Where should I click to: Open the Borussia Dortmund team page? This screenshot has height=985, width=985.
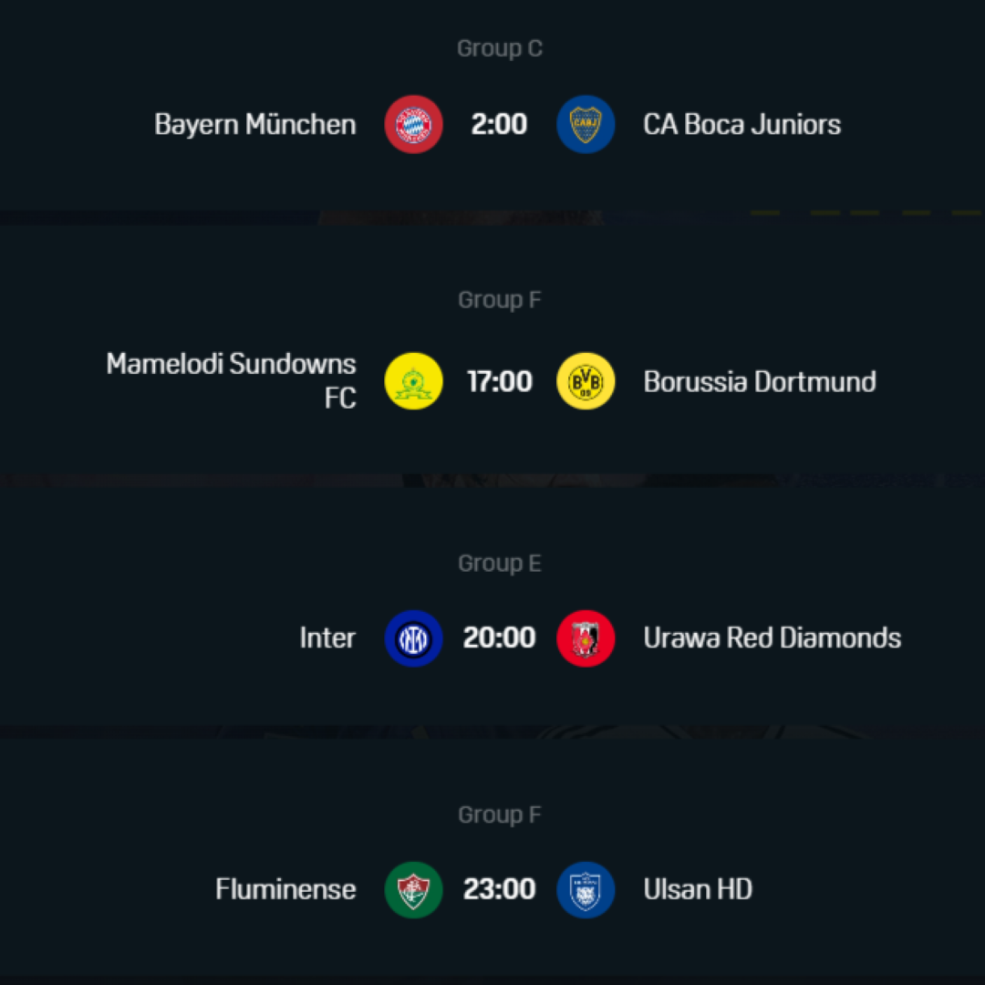tap(759, 381)
